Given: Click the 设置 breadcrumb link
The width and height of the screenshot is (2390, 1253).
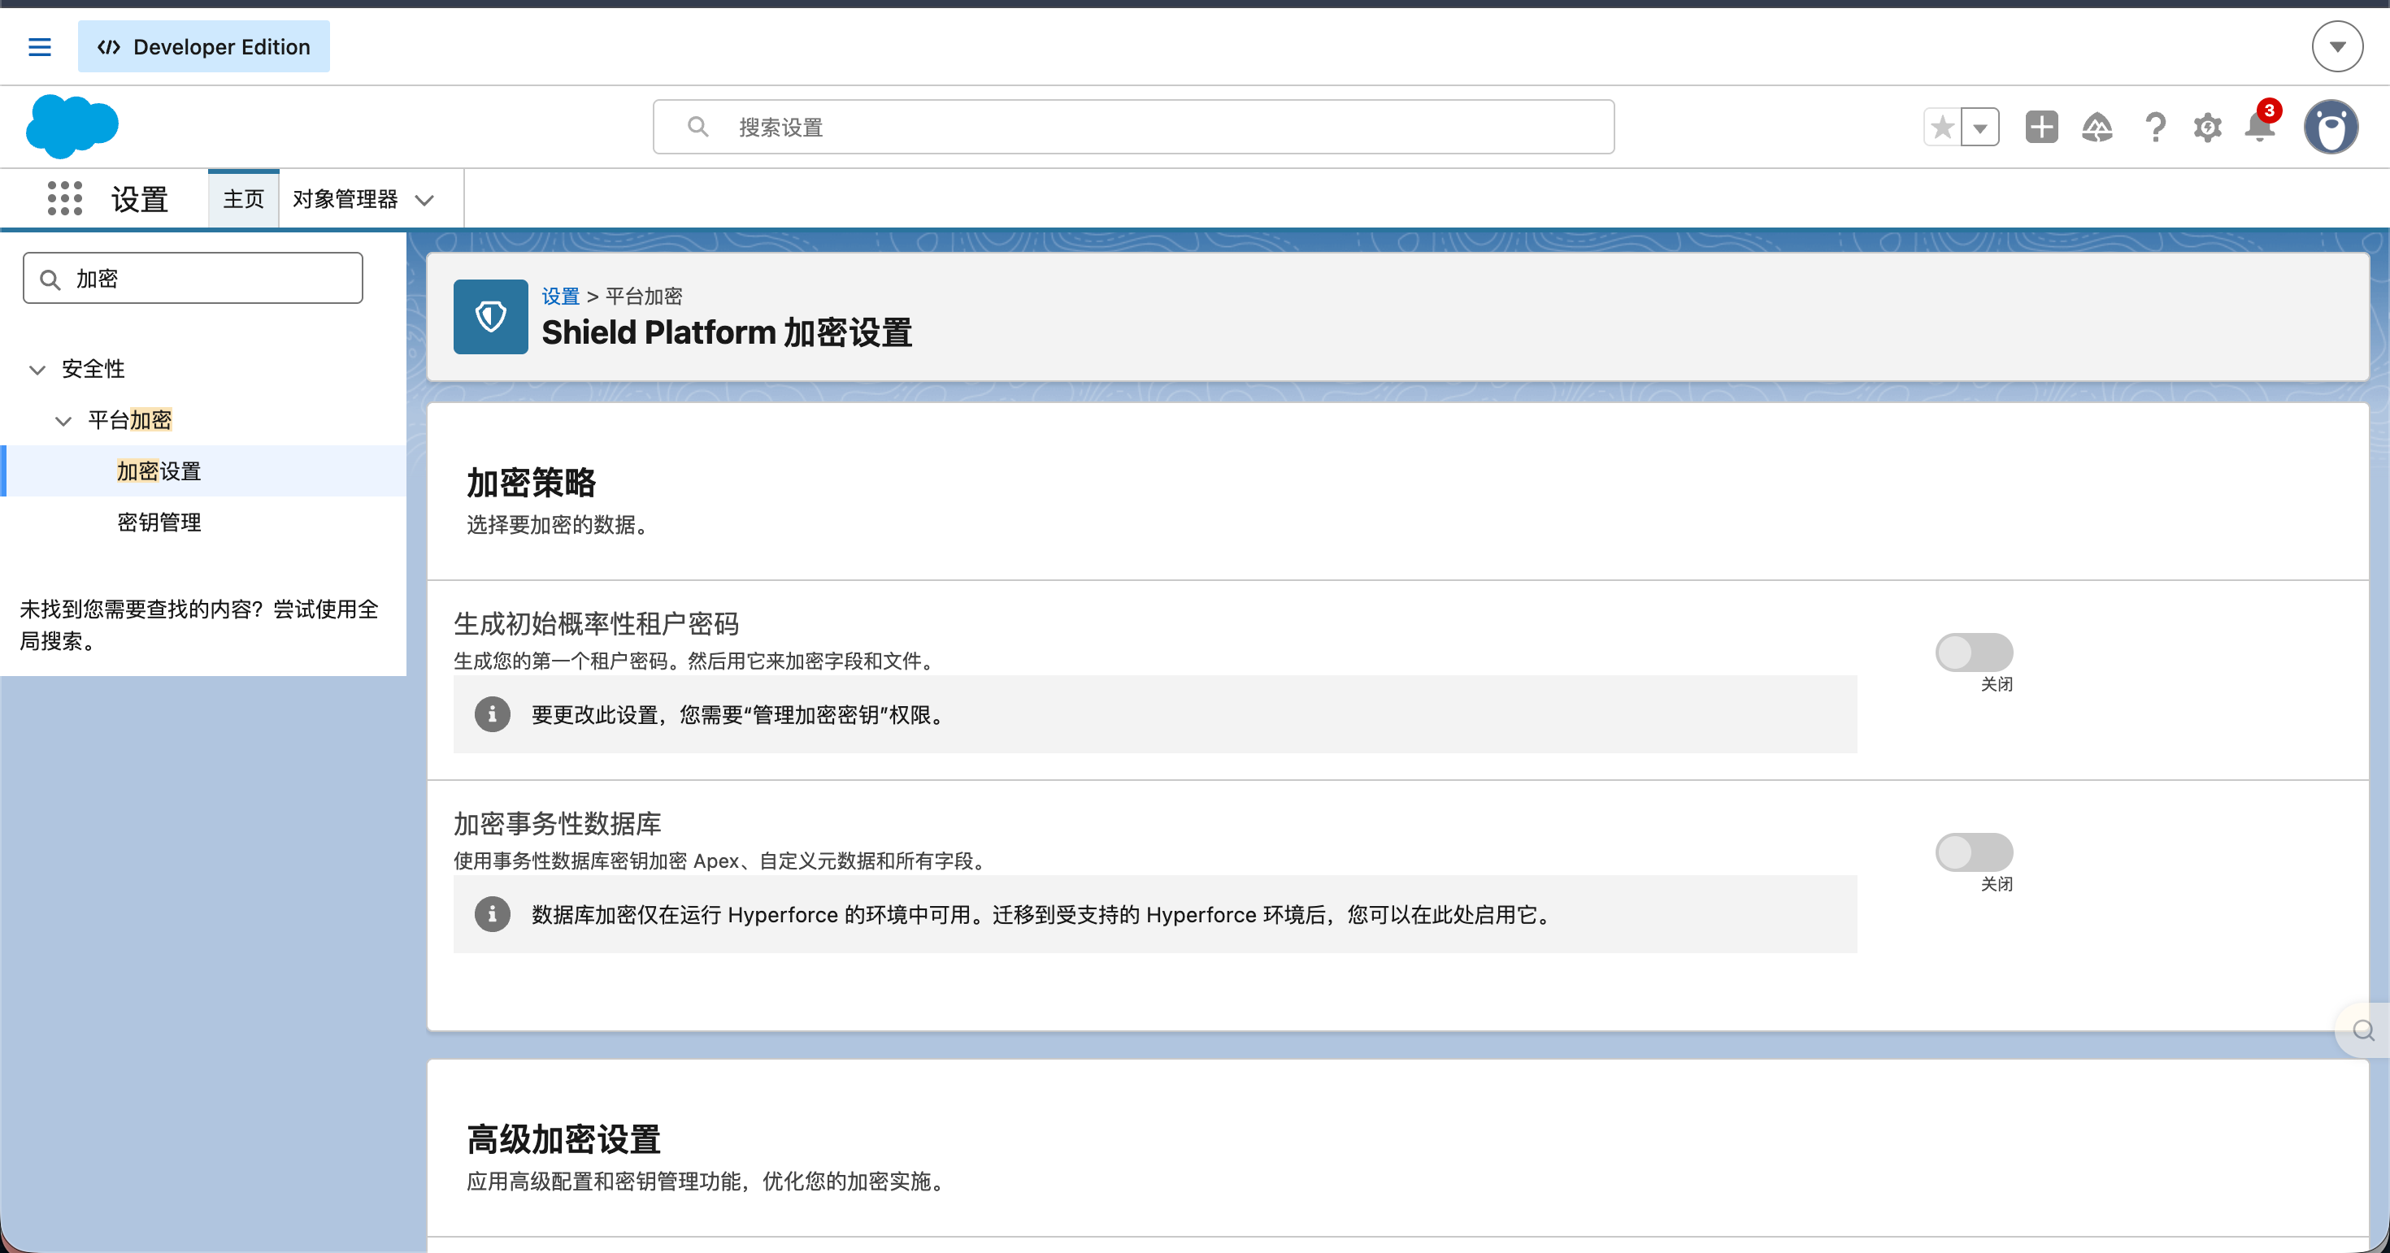Looking at the screenshot, I should coord(560,296).
